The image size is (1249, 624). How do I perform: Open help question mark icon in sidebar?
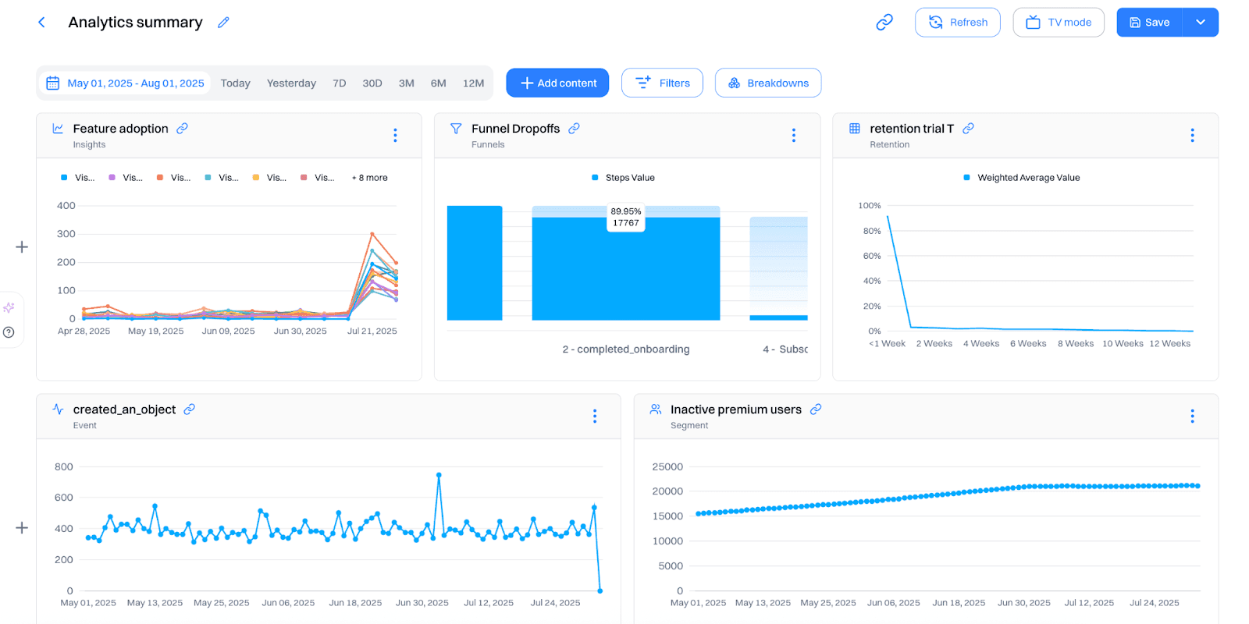click(x=9, y=332)
